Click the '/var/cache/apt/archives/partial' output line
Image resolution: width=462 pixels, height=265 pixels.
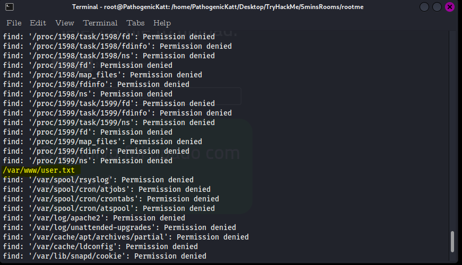126,237
